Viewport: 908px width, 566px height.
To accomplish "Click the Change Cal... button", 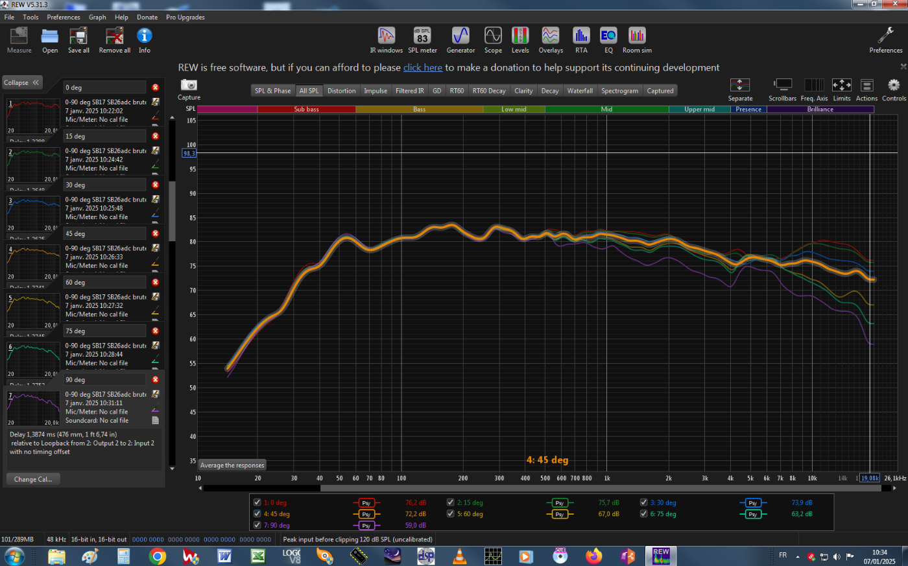I will 33,479.
